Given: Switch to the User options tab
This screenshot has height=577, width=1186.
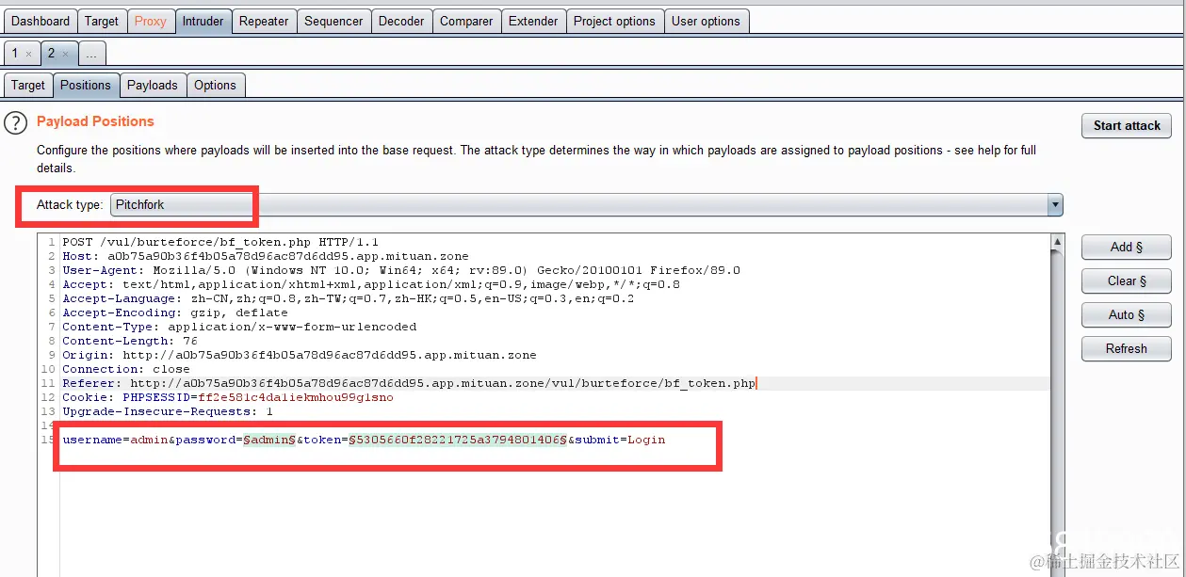Looking at the screenshot, I should [707, 21].
